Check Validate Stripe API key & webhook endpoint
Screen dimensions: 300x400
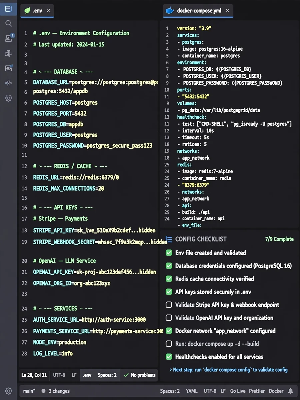tap(169, 305)
